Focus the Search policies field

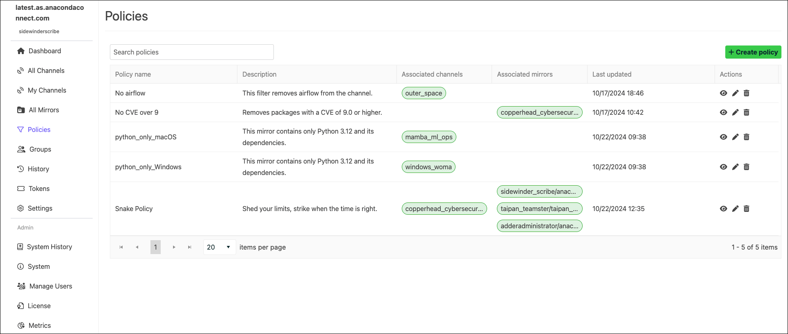(192, 52)
